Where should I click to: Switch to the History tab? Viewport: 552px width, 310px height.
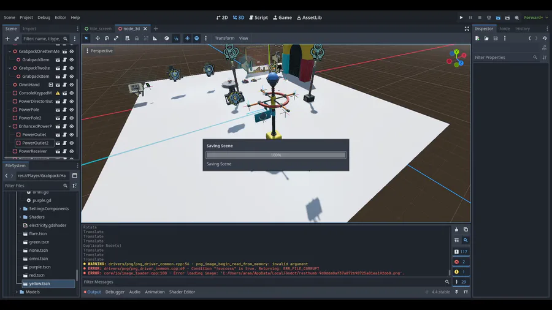click(x=523, y=29)
